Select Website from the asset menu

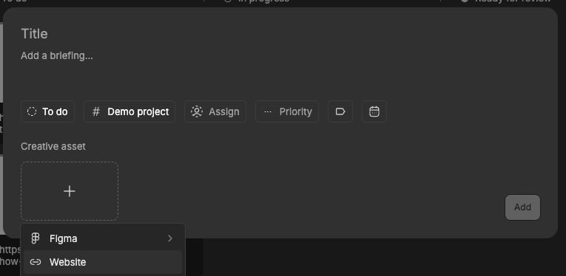click(103, 262)
